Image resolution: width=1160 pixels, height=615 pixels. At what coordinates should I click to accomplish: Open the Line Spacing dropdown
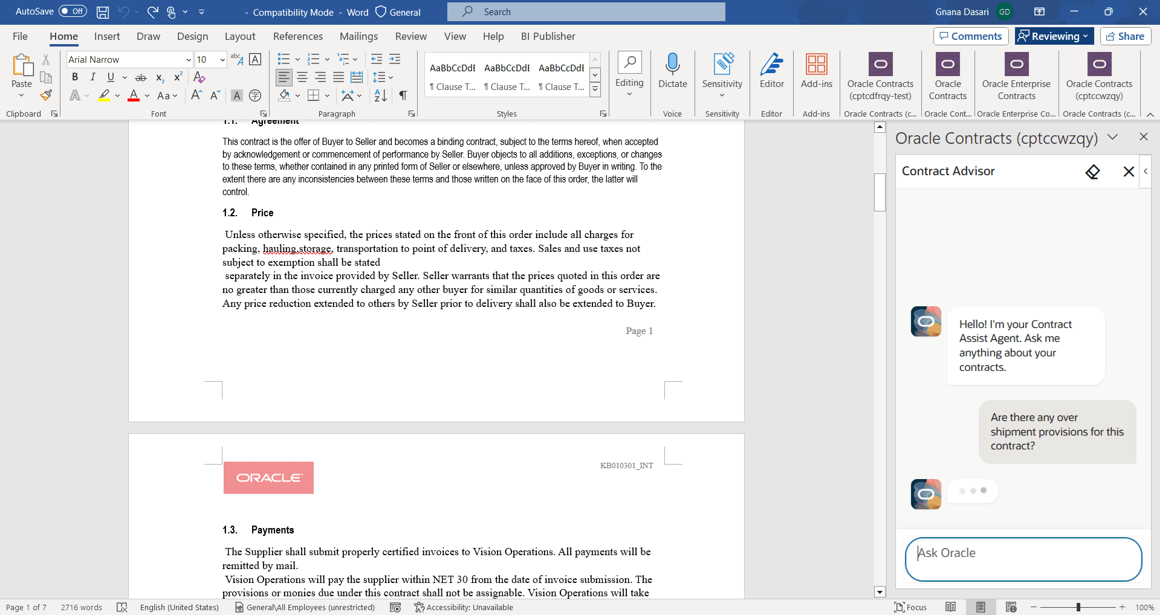(x=383, y=77)
